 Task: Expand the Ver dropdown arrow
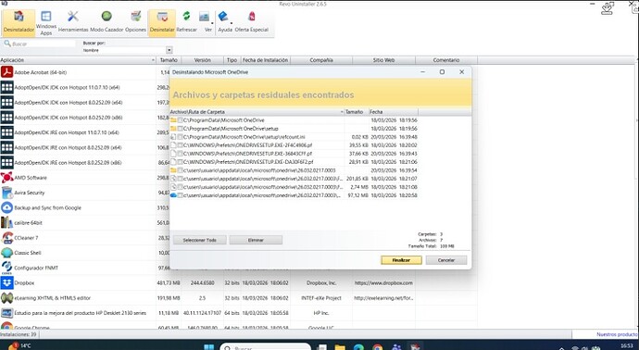[x=212, y=23]
